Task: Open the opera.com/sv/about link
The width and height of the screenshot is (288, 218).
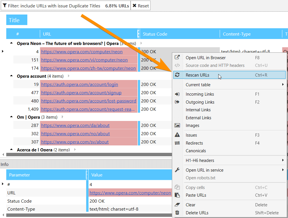Action: tap(75, 142)
